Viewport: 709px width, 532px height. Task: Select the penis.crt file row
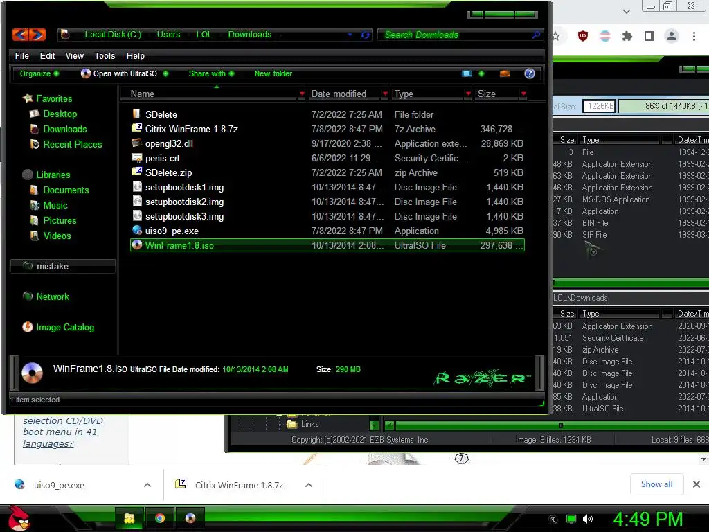(327, 158)
